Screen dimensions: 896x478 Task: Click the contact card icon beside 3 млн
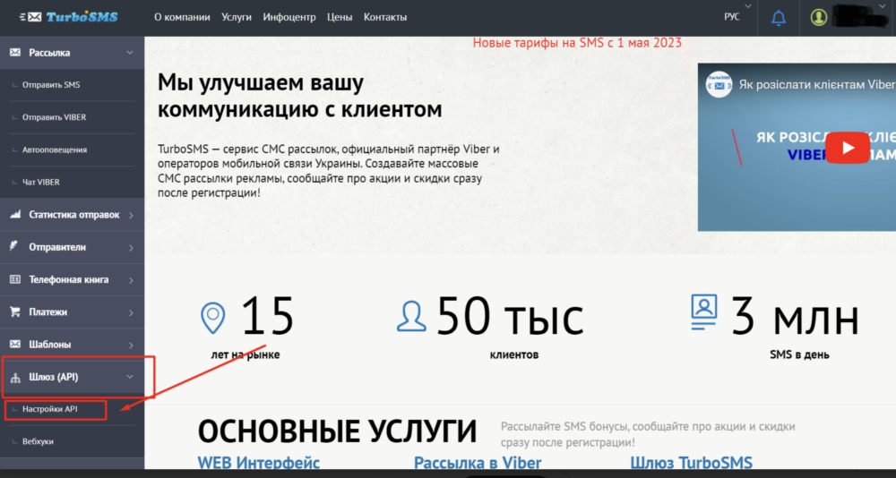(704, 312)
